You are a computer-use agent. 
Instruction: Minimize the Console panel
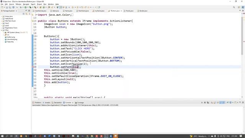coord(240,102)
